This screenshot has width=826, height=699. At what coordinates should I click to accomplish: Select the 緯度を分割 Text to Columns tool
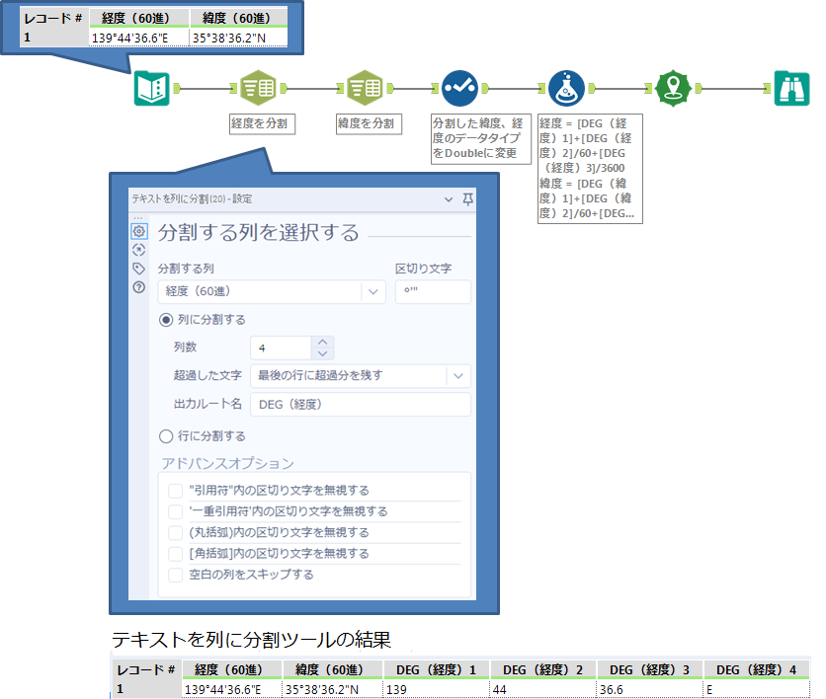(364, 87)
